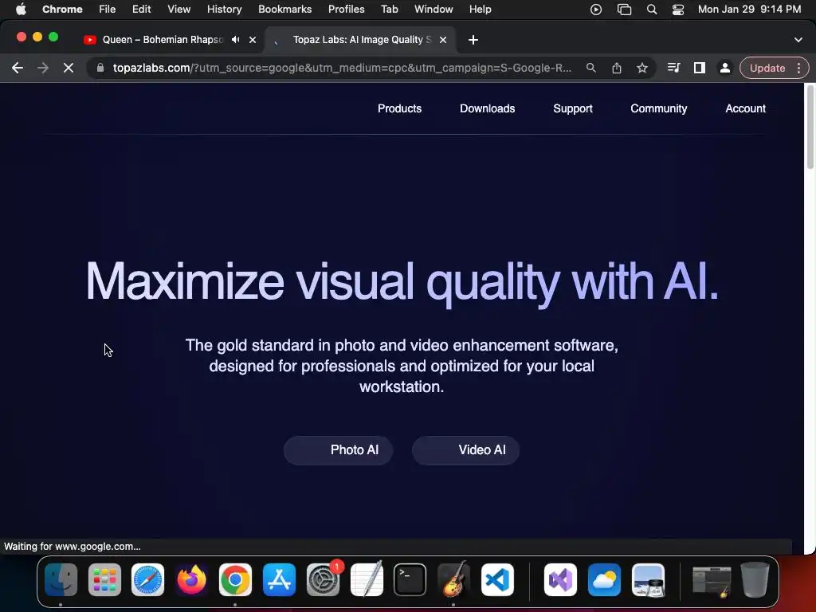Click the minimized window thumbnail in Dock
This screenshot has width=816, height=612.
point(712,581)
